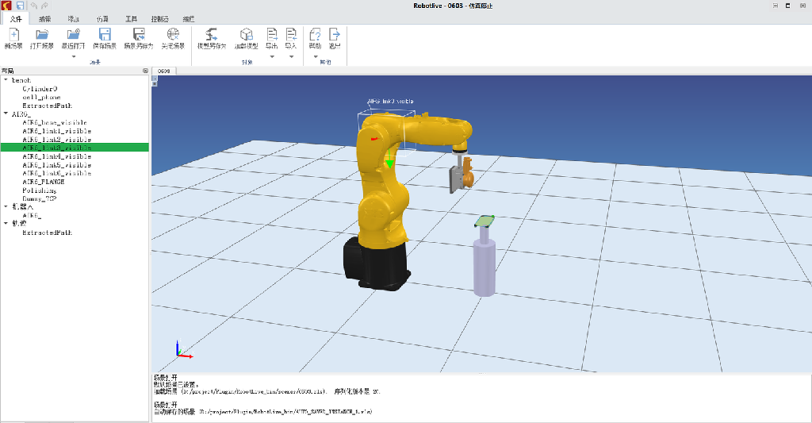Viewport: 812px width, 423px height.
Task: Click the 加载模型 (Load Model) icon
Action: click(247, 37)
